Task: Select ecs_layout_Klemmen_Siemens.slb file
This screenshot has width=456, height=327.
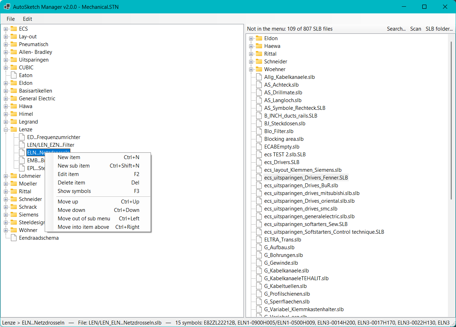Action: [x=303, y=170]
